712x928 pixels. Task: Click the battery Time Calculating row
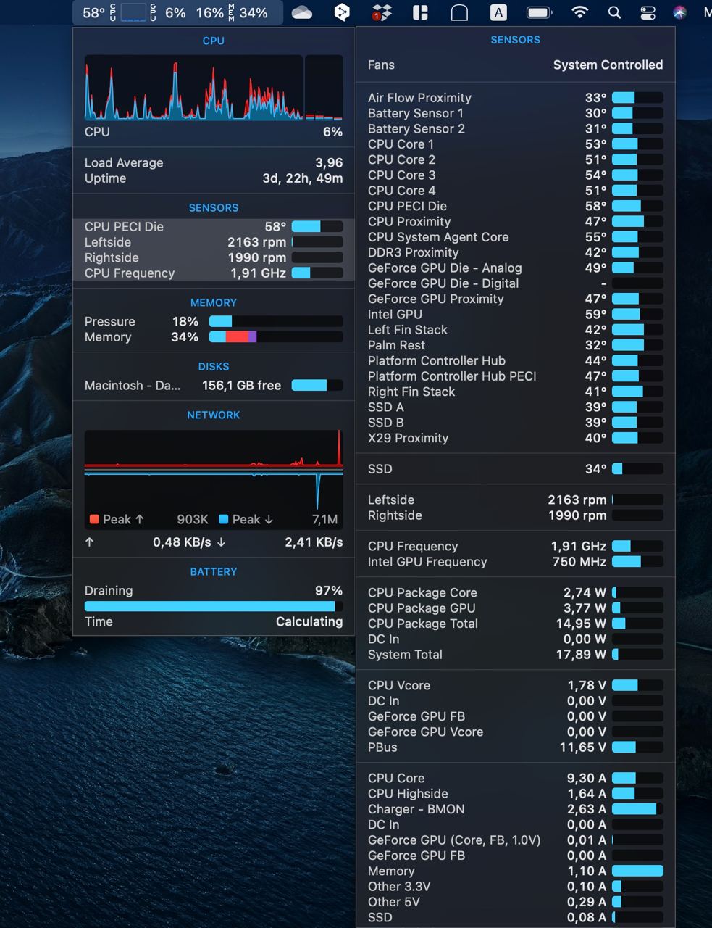(x=214, y=622)
